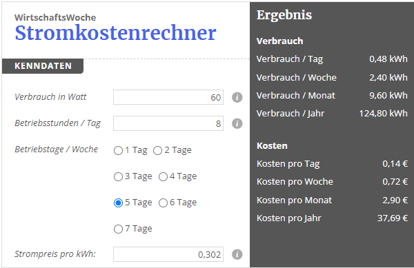Focus the Betriebsstunden / Tag input field
This screenshot has width=414, height=268.
168,123
